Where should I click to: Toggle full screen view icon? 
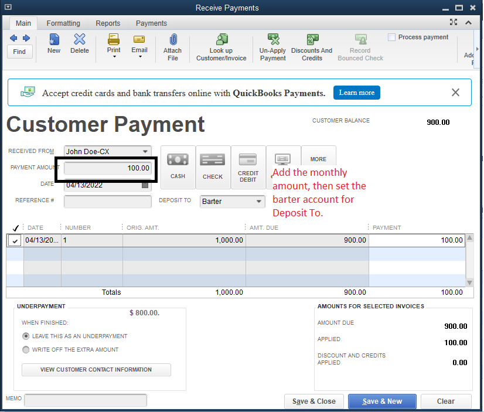click(x=454, y=22)
